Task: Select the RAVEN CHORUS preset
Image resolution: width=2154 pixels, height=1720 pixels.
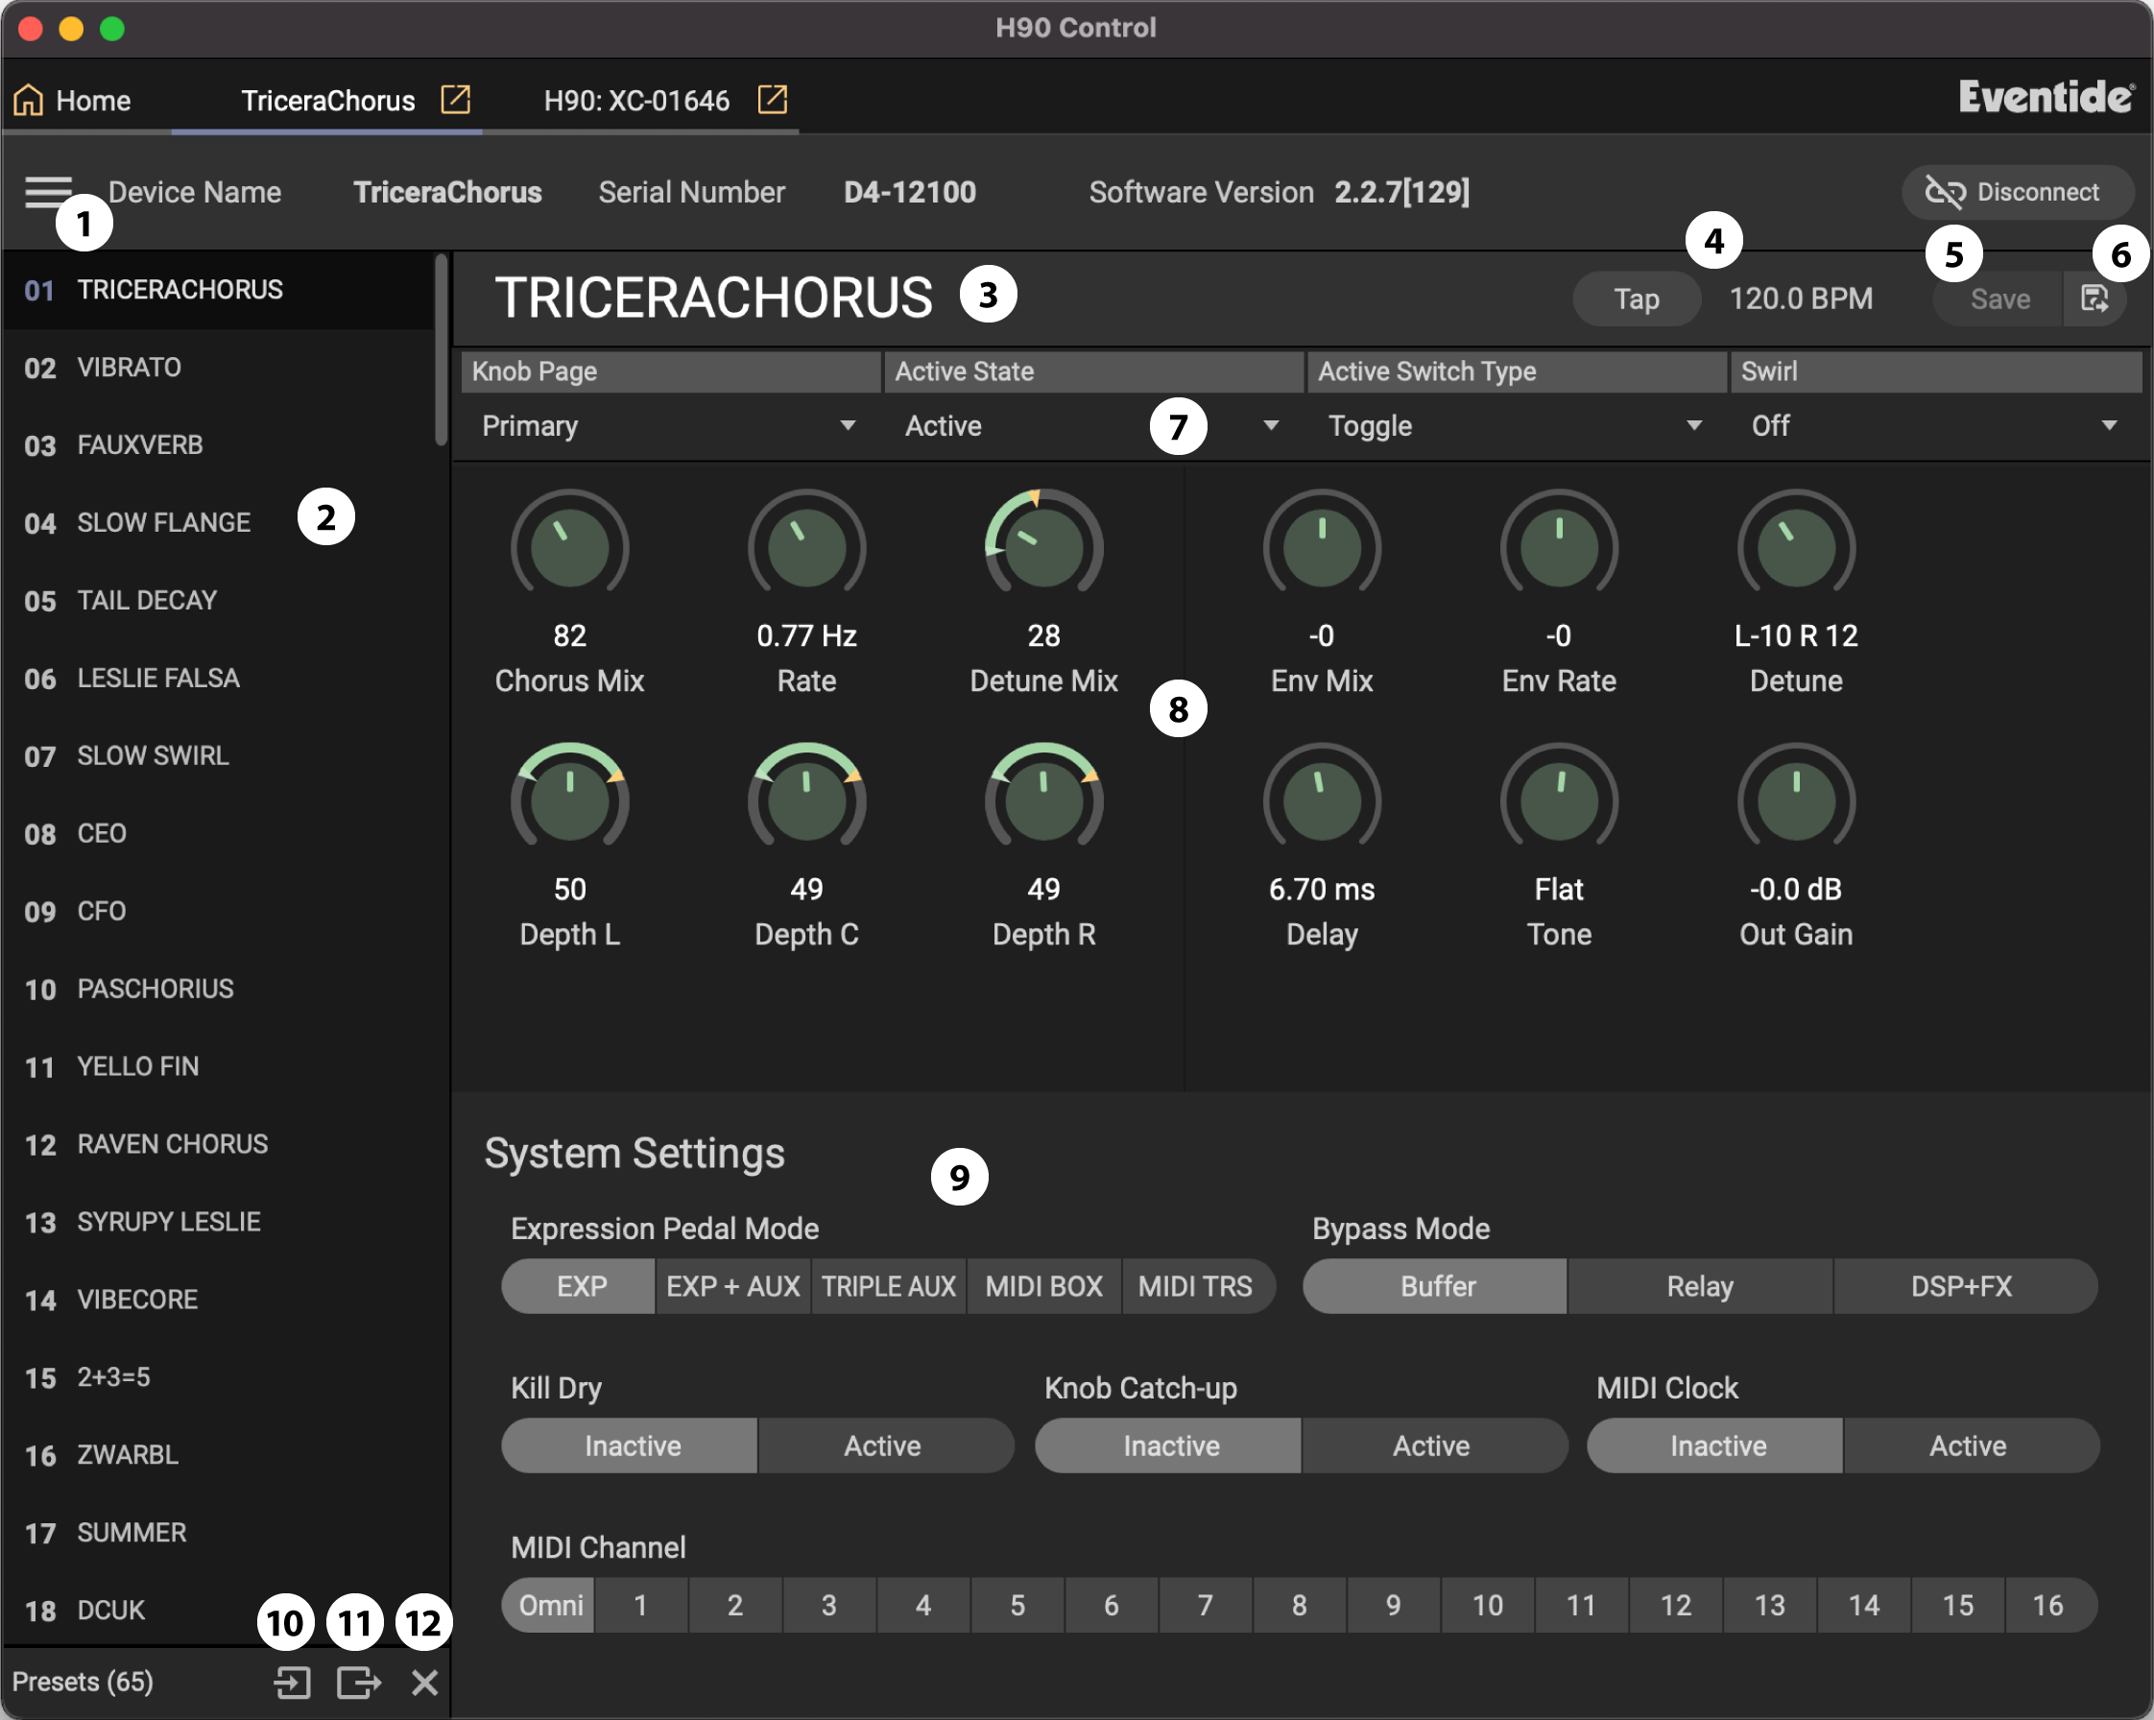Action: coord(218,1145)
